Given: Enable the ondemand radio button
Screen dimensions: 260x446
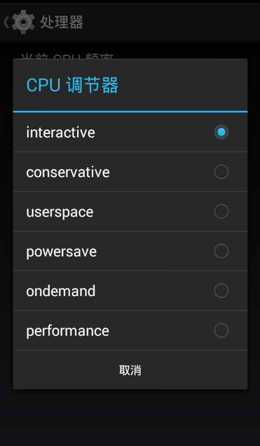Looking at the screenshot, I should [221, 291].
